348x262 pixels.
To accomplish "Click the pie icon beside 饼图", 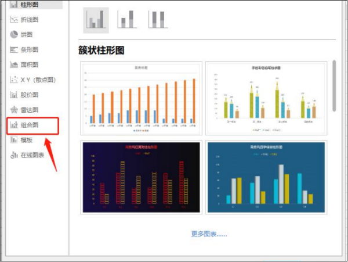I will pyautogui.click(x=14, y=35).
